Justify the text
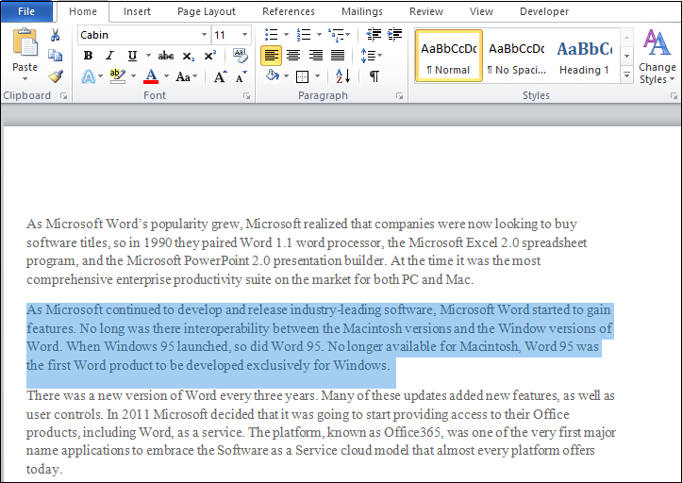 pyautogui.click(x=338, y=56)
